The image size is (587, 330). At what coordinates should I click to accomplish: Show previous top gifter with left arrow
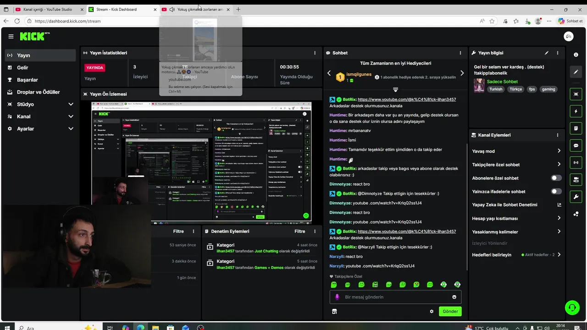point(329,73)
